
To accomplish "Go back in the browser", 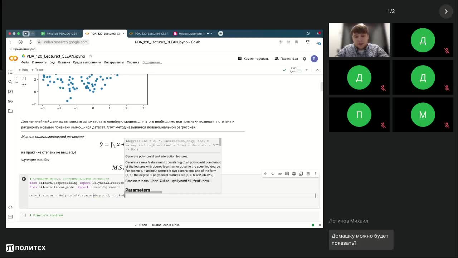I will (11, 42).
